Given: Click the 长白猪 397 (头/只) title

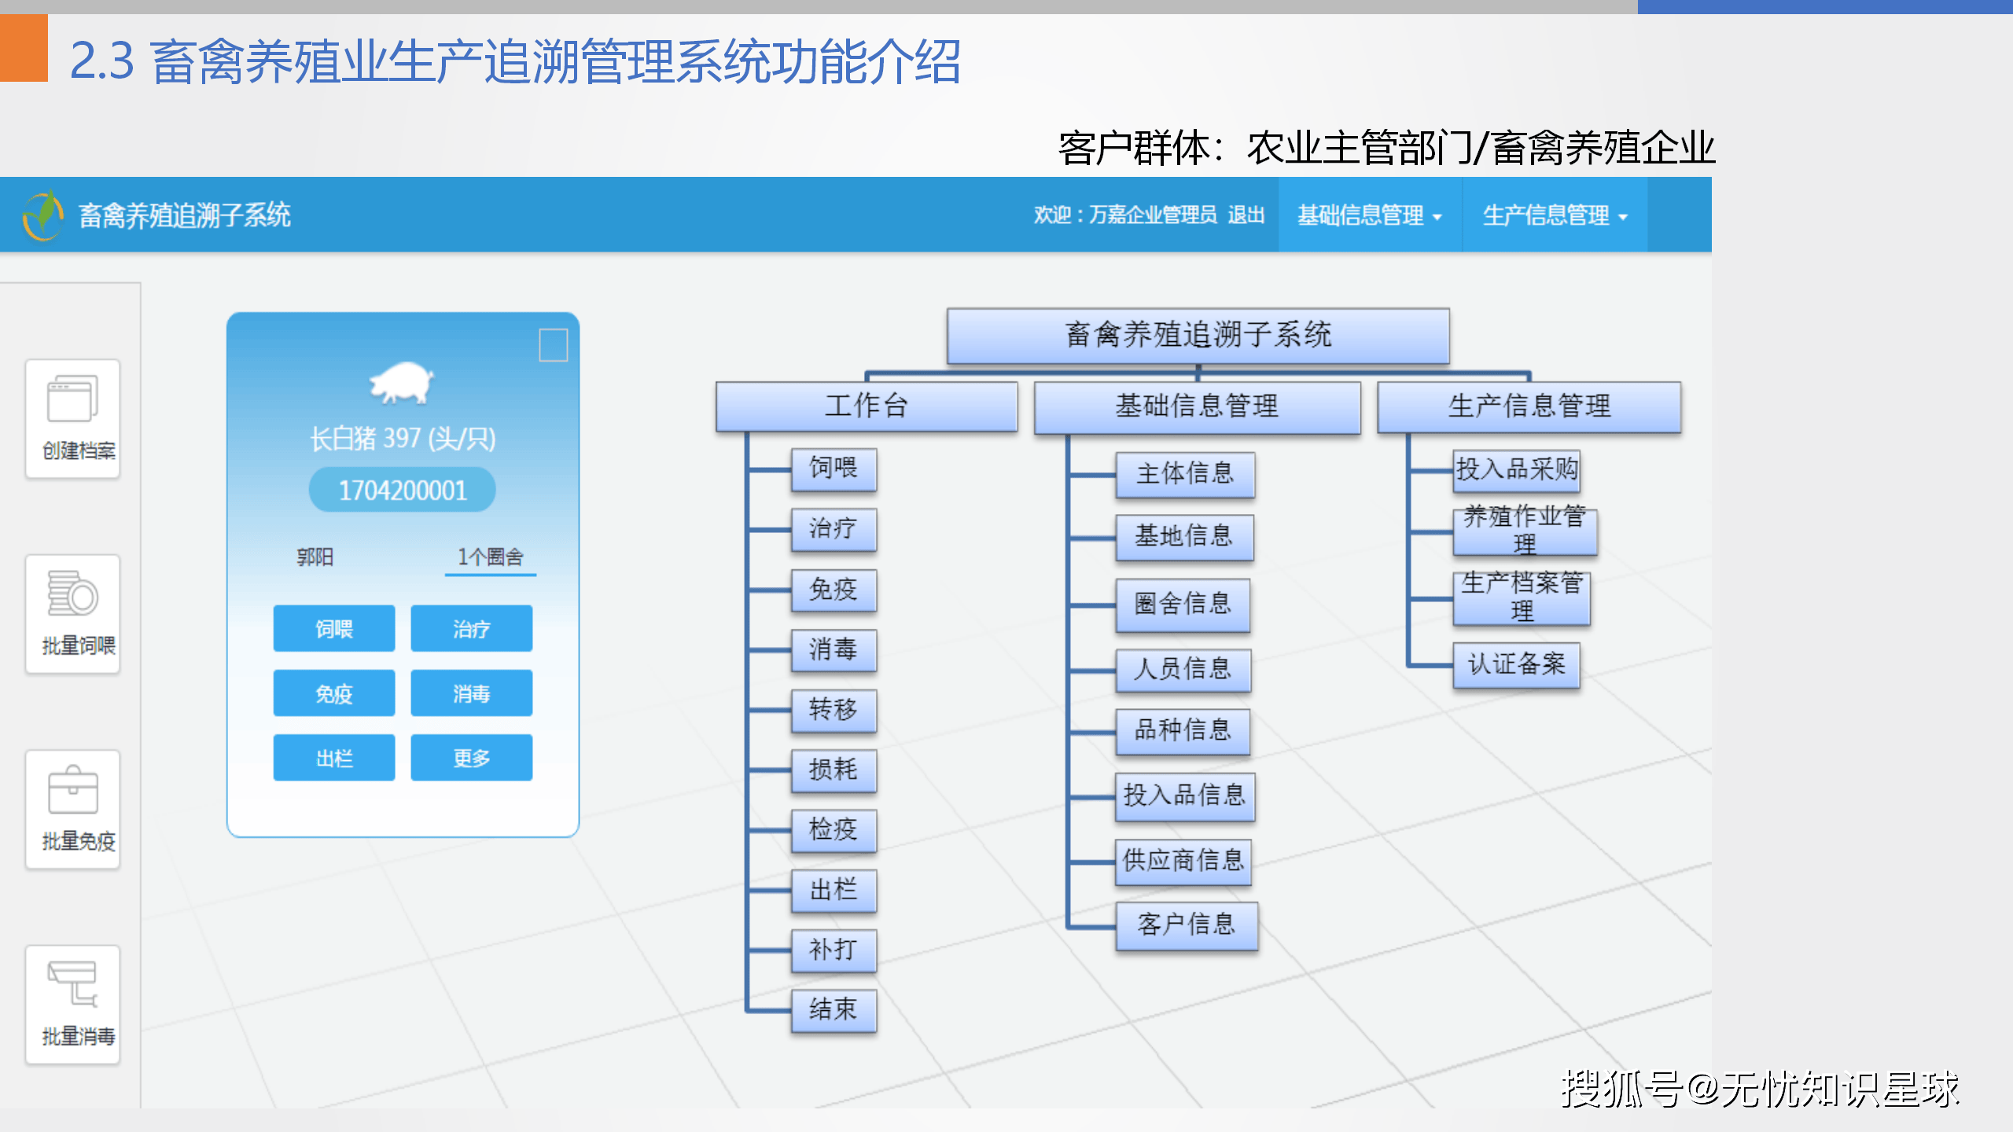Looking at the screenshot, I should click(402, 439).
